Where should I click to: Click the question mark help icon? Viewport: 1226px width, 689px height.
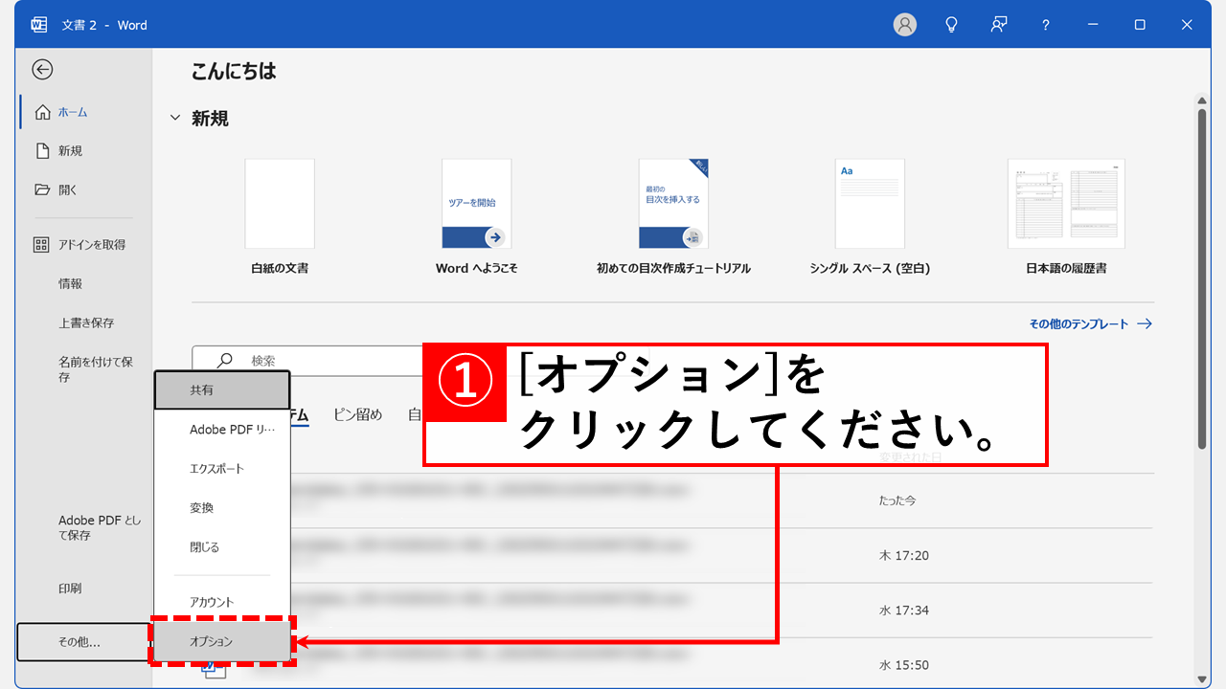tap(1046, 25)
